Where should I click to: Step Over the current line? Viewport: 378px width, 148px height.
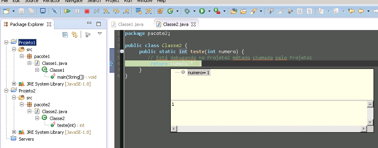pos(116,11)
